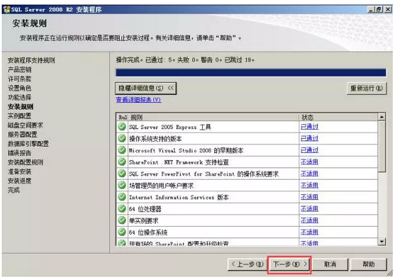Click green check icon for SQL Server 2005 Express 工具
This screenshot has width=398, height=279.
(x=122, y=126)
